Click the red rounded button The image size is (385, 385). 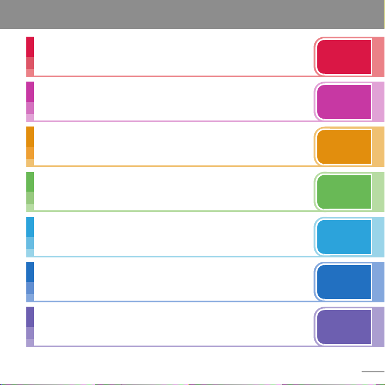(344, 57)
